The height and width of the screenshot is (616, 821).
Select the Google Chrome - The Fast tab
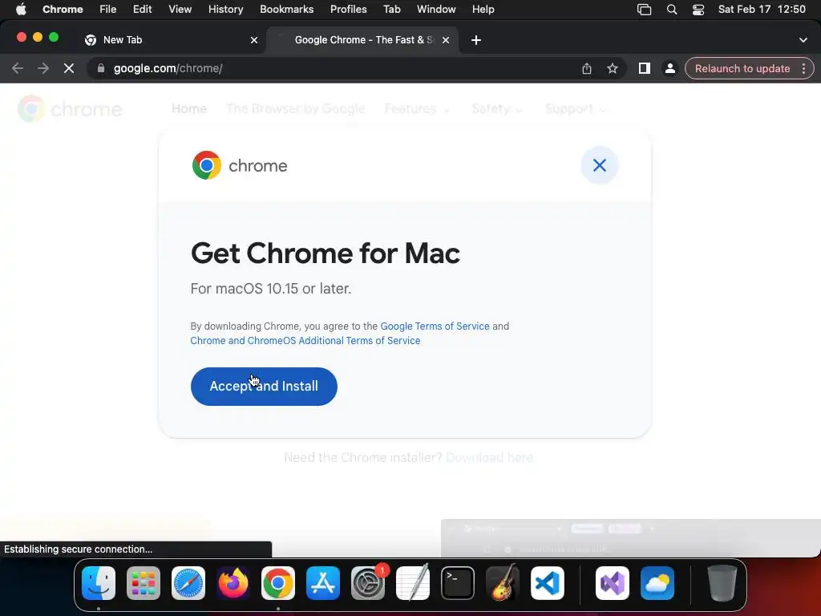363,40
